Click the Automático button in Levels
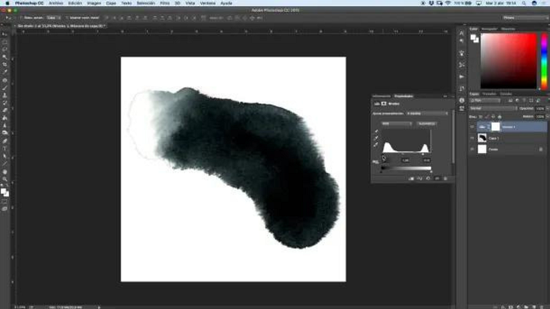This screenshot has height=309, width=550. point(427,124)
